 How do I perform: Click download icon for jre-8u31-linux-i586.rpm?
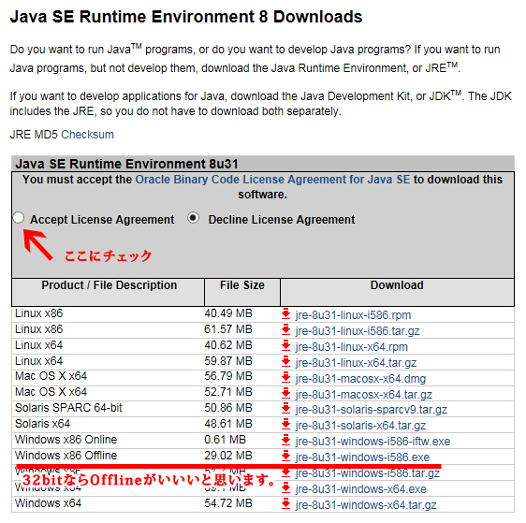click(285, 314)
